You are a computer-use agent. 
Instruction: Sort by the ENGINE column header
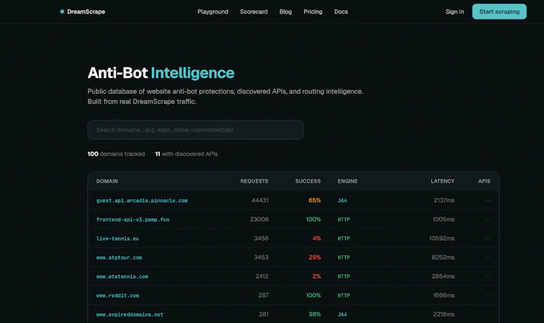(x=347, y=181)
